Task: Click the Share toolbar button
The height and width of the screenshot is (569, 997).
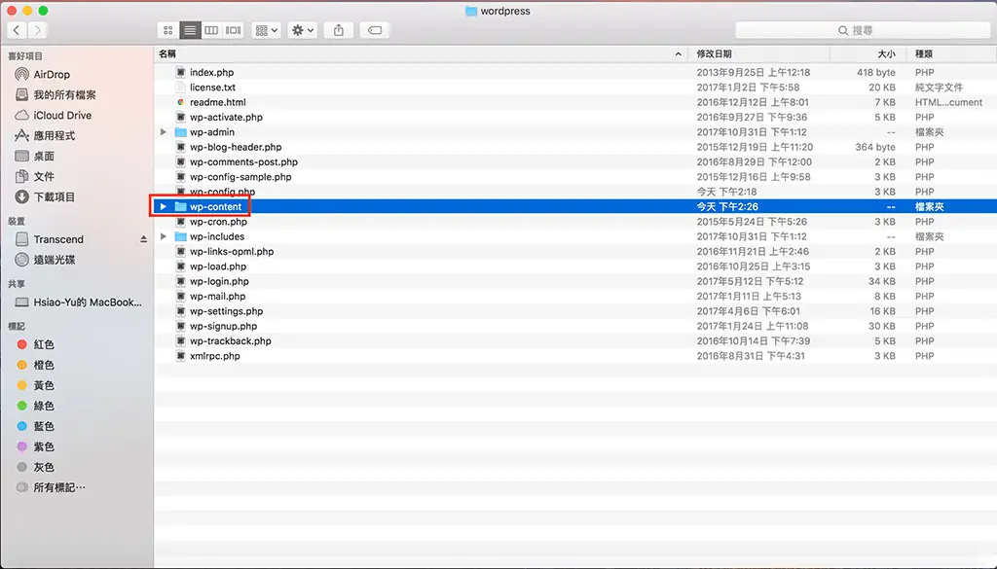Action: coord(339,30)
